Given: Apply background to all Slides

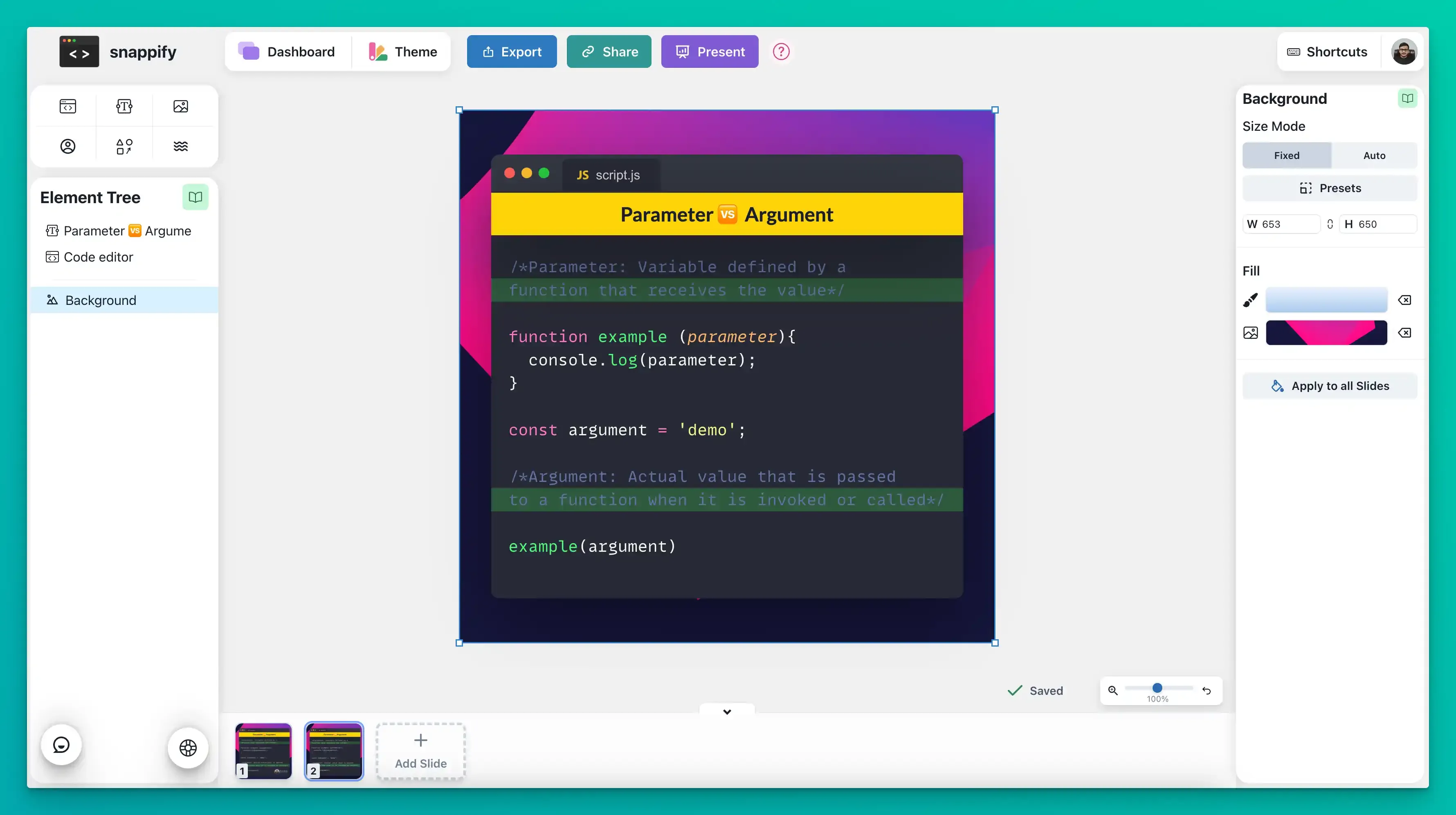Looking at the screenshot, I should click(x=1329, y=386).
